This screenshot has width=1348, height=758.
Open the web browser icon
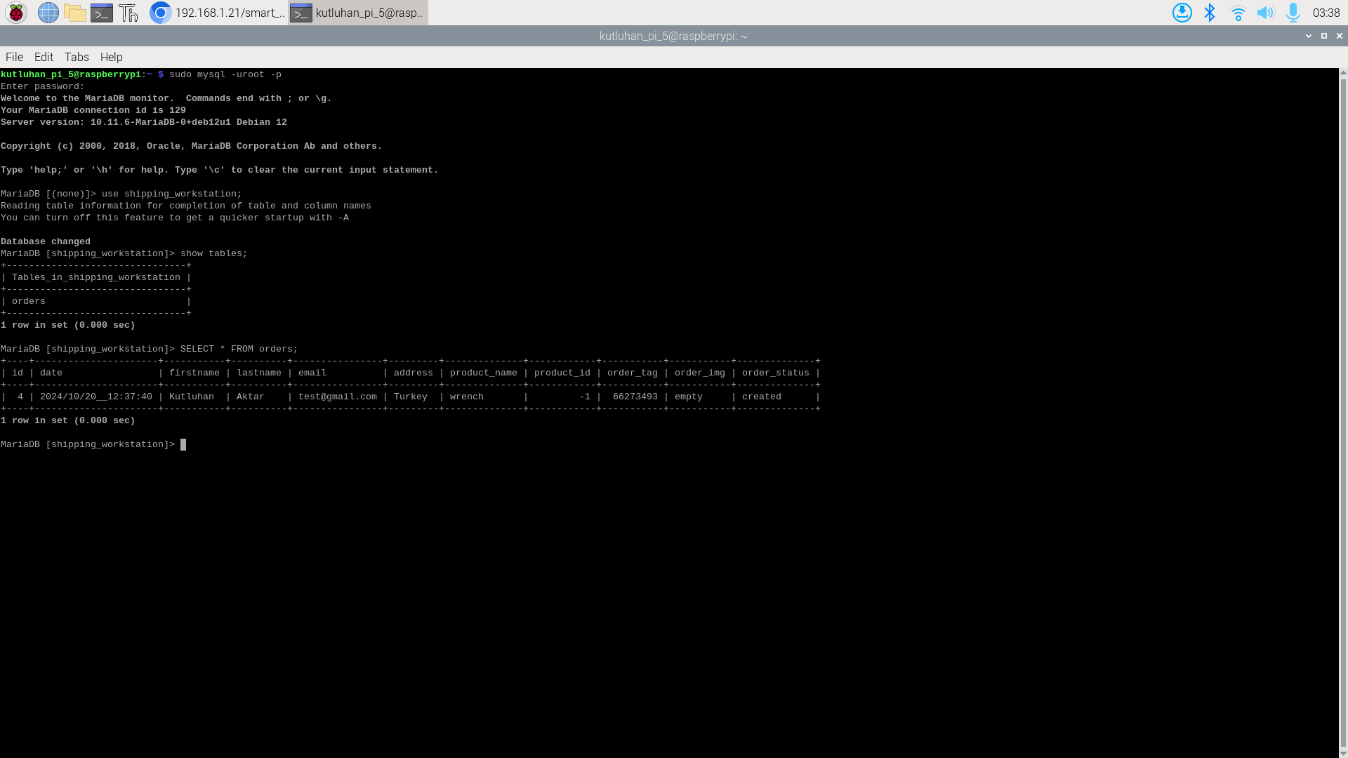(47, 12)
